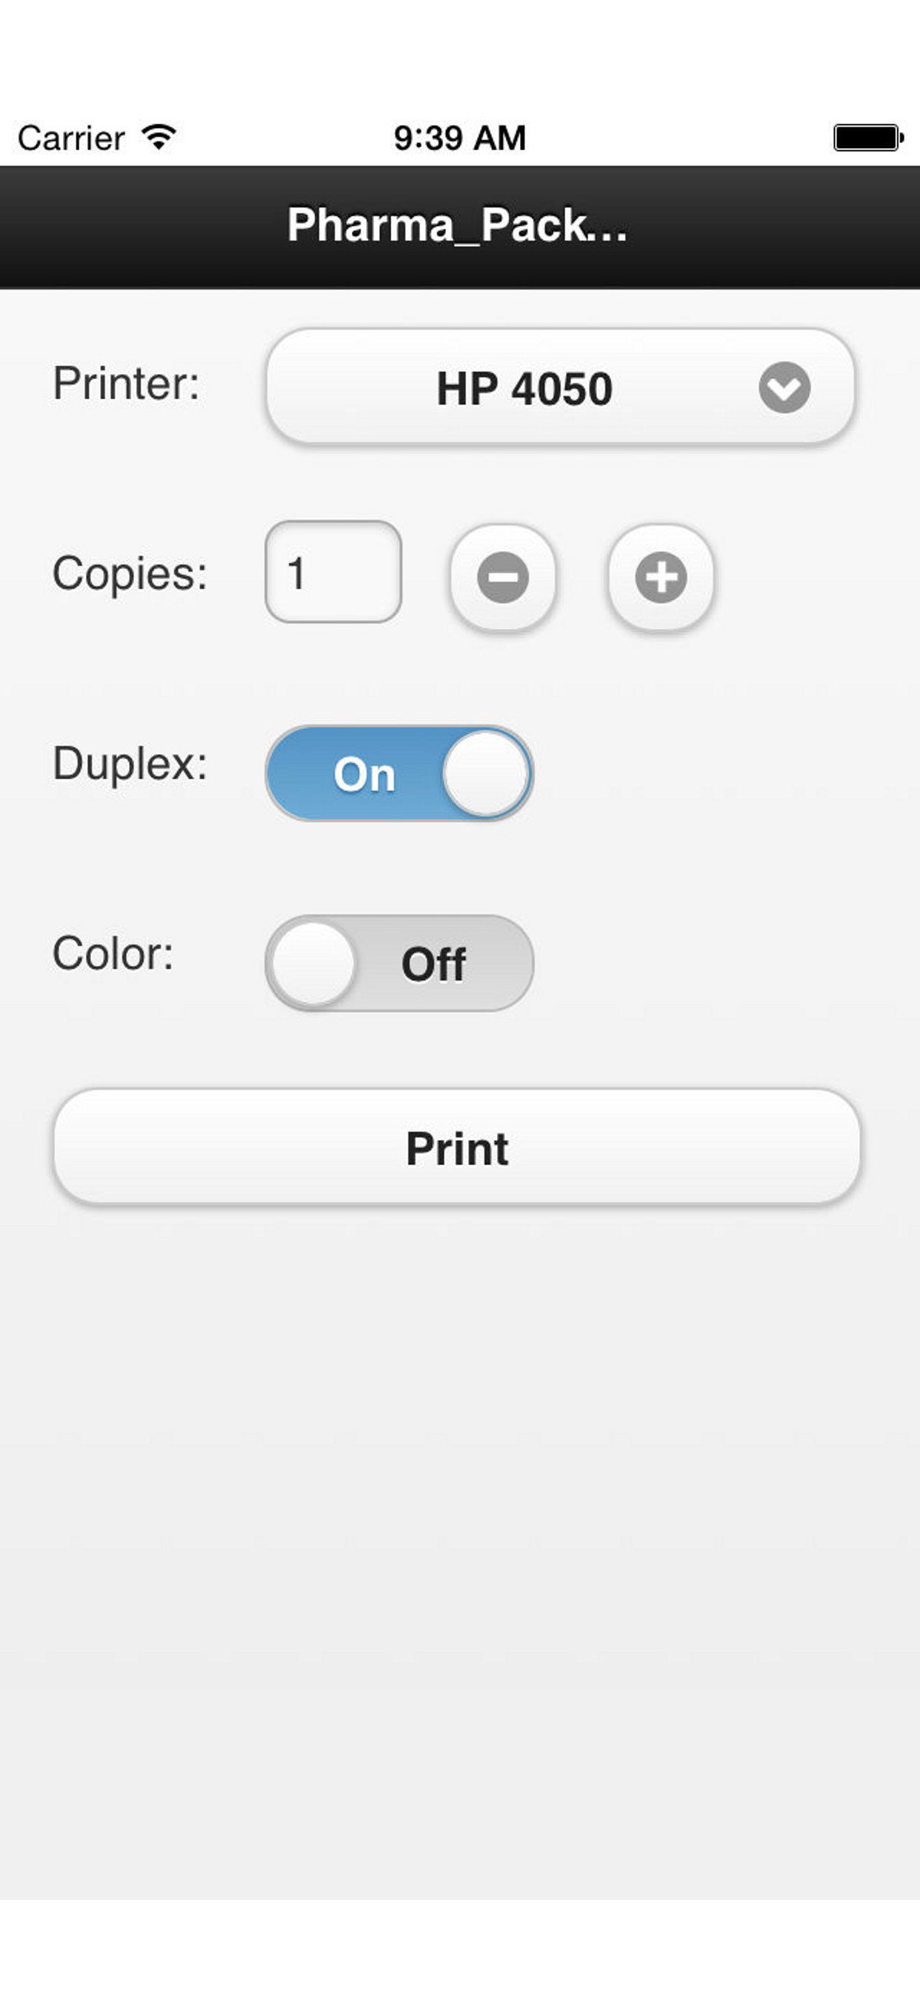The width and height of the screenshot is (920, 1991).
Task: Click the Printer: label
Action: pyautogui.click(x=126, y=384)
